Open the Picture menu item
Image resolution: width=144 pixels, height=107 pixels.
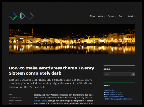pos(111,16)
